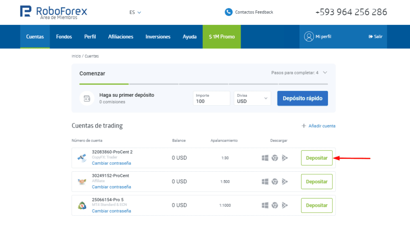Click the Affiliate handshake icon of 30249152-ProCent
The height and width of the screenshot is (228, 410).
(x=82, y=182)
